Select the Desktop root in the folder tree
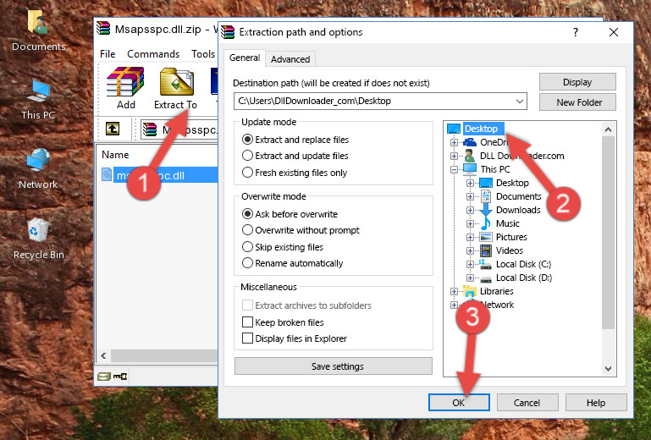The width and height of the screenshot is (651, 440). coord(481,129)
